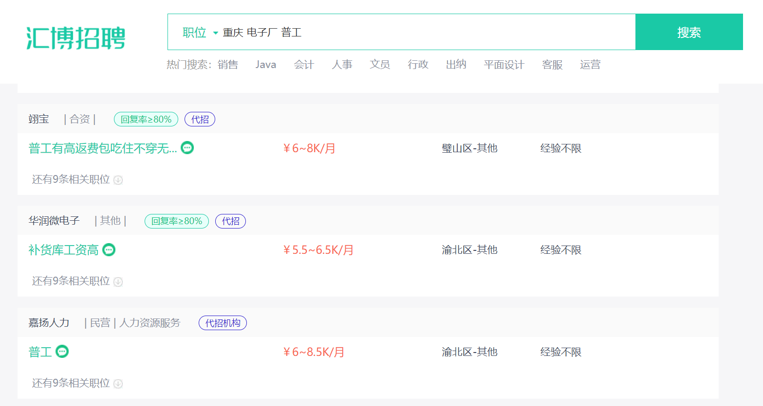Open the 职位 search type dropdown
This screenshot has width=763, height=406.
(200, 33)
